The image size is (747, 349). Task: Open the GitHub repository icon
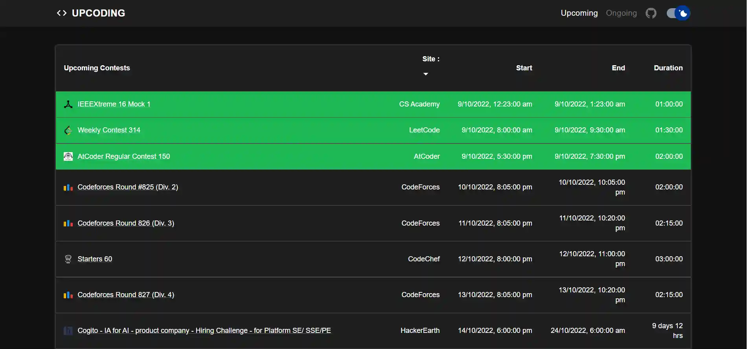click(x=651, y=13)
